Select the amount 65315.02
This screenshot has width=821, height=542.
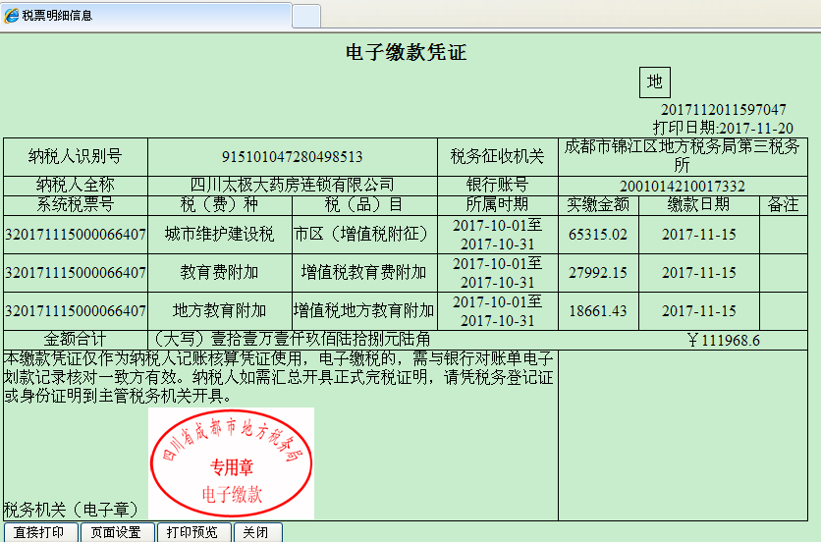[598, 235]
